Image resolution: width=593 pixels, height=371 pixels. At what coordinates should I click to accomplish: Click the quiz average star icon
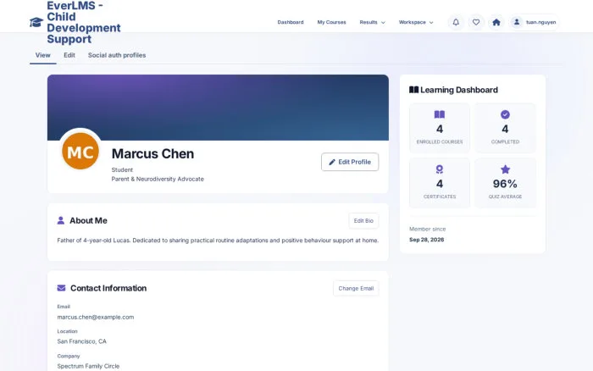coord(505,169)
